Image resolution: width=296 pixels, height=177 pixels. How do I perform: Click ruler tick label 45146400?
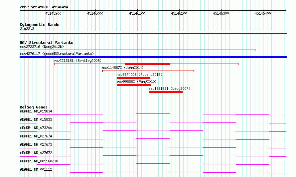click(x=263, y=13)
